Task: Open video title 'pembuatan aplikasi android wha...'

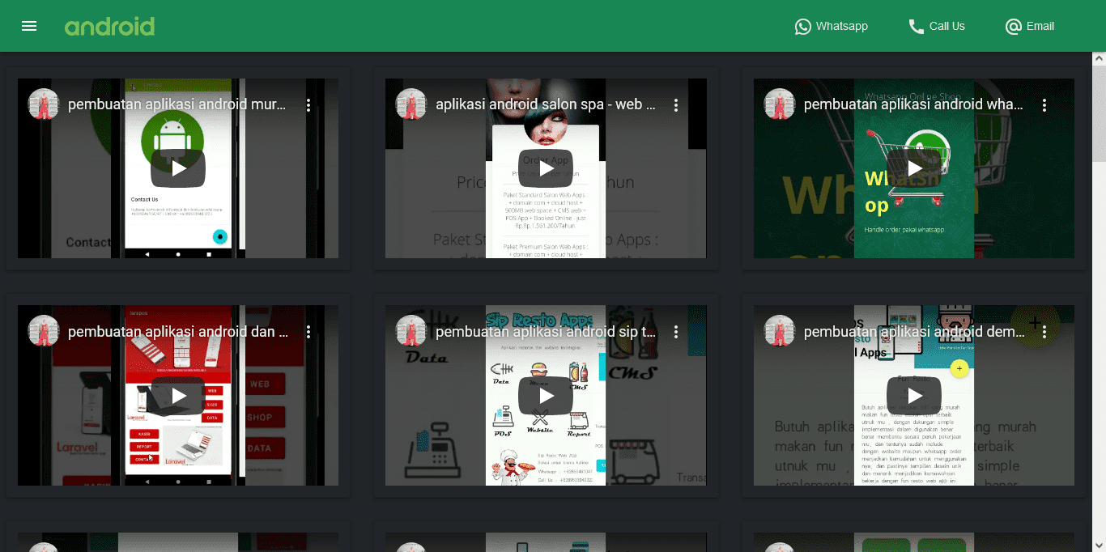Action: [x=913, y=105]
